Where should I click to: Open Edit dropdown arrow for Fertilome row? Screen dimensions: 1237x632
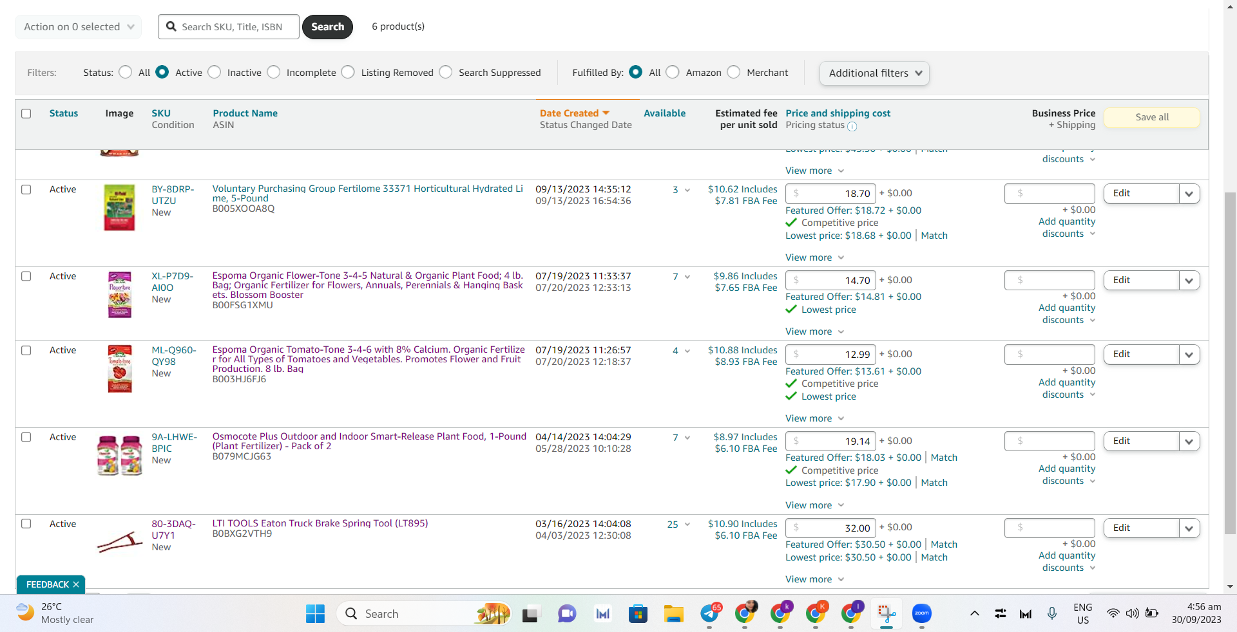(x=1189, y=194)
